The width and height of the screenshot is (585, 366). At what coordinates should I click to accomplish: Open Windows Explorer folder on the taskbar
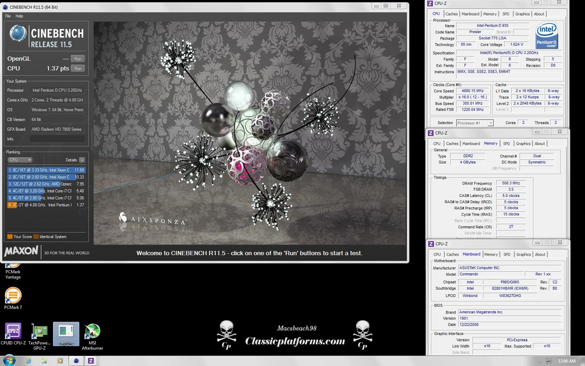pyautogui.click(x=44, y=361)
